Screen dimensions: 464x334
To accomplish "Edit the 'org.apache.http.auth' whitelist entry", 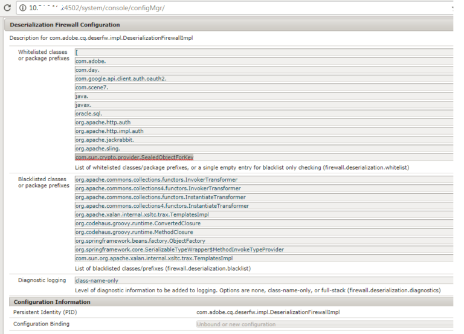I will pos(264,122).
